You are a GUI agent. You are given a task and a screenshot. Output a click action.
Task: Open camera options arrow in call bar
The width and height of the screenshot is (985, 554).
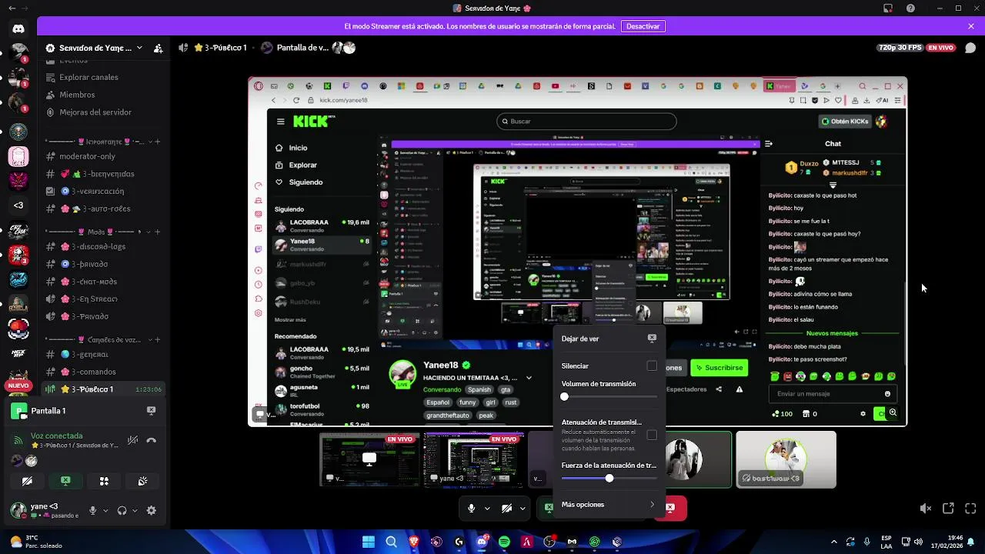(x=523, y=508)
